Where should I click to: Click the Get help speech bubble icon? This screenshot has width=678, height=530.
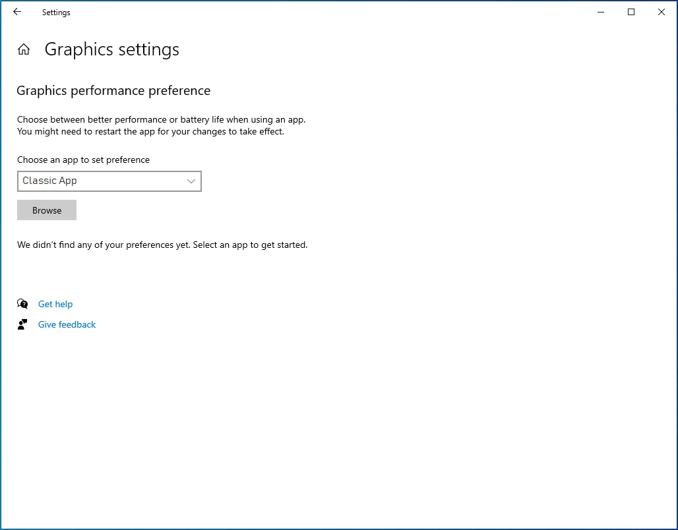[x=22, y=304]
